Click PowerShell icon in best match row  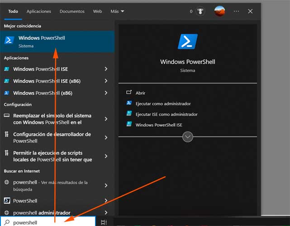9,40
